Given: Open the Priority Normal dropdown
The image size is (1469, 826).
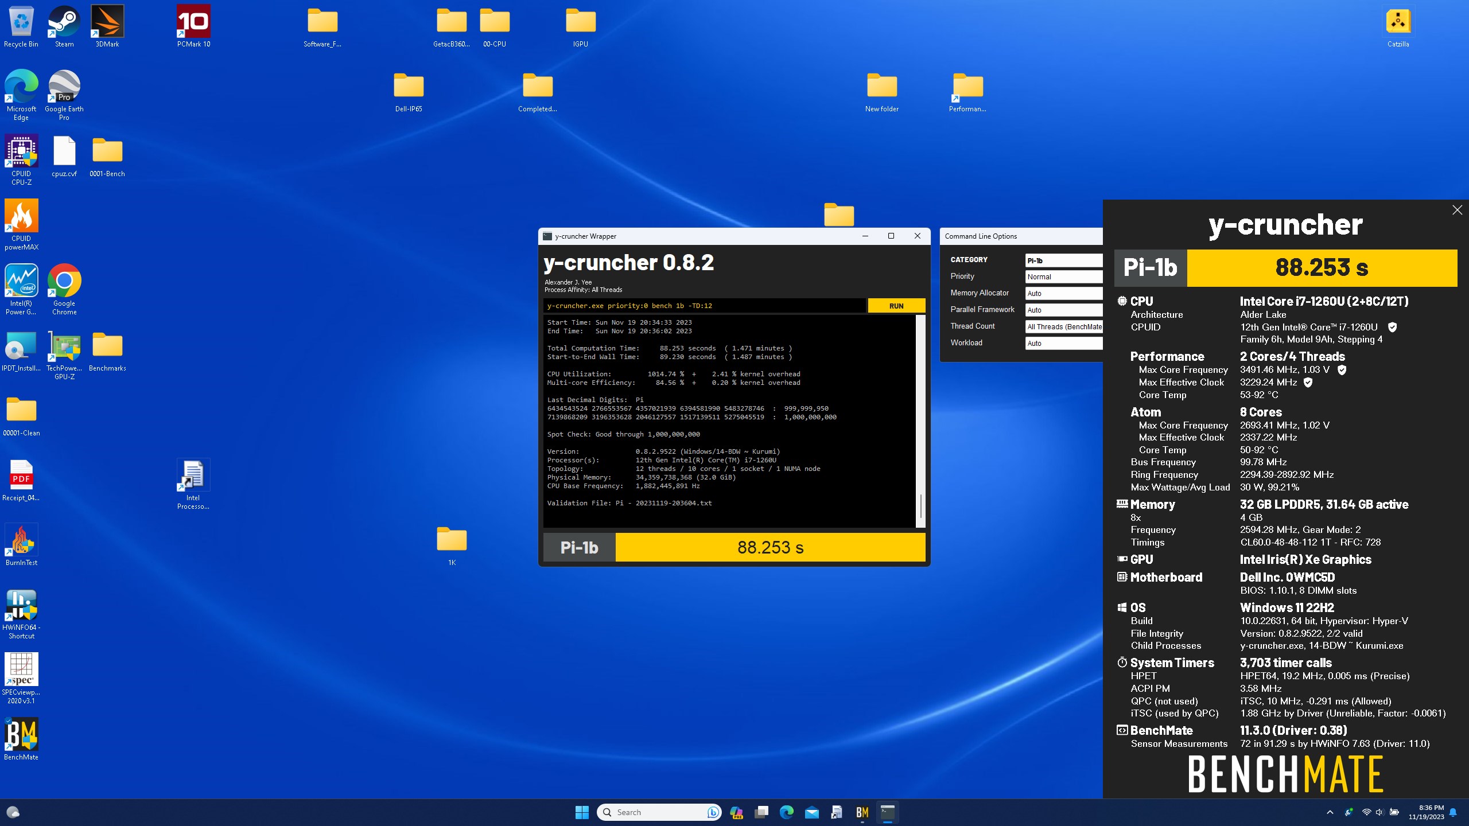Looking at the screenshot, I should (1064, 277).
